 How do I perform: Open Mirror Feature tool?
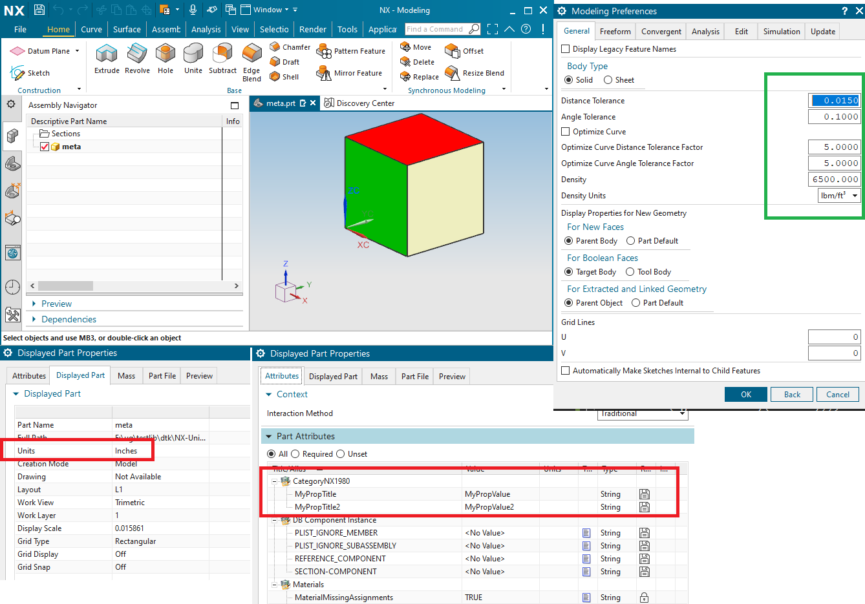[349, 73]
